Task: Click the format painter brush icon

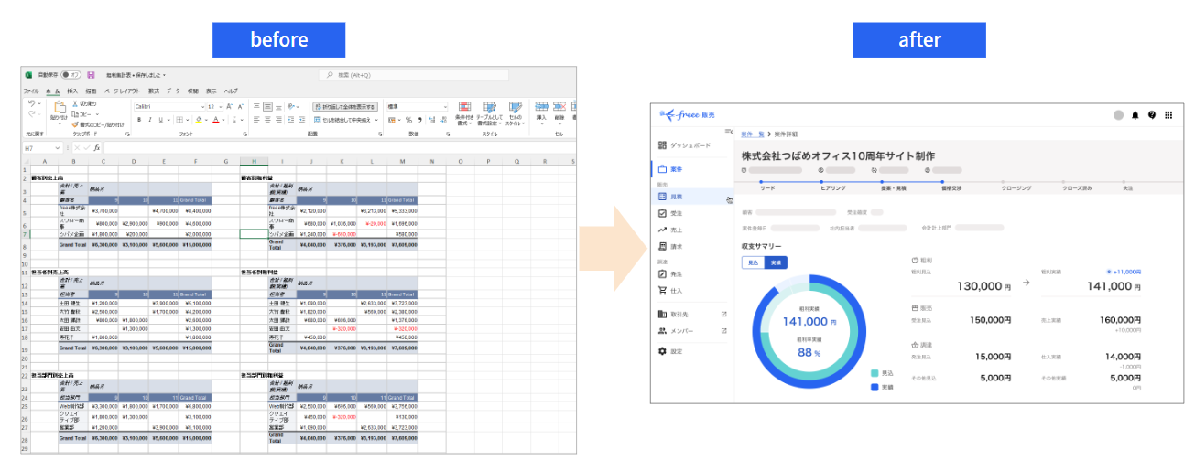Action: 75,124
